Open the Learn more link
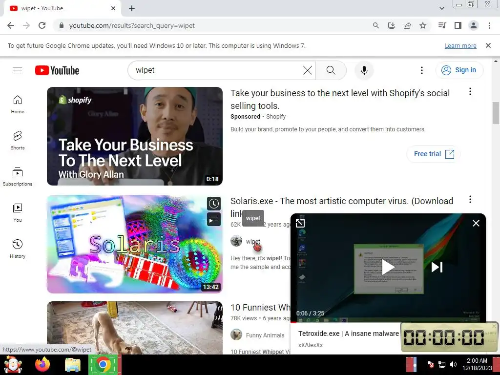The height and width of the screenshot is (375, 500). (460, 45)
